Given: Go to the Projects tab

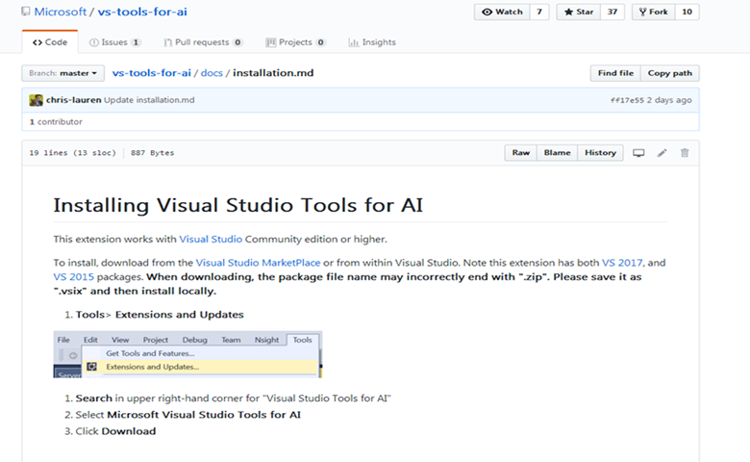Looking at the screenshot, I should click(x=295, y=42).
